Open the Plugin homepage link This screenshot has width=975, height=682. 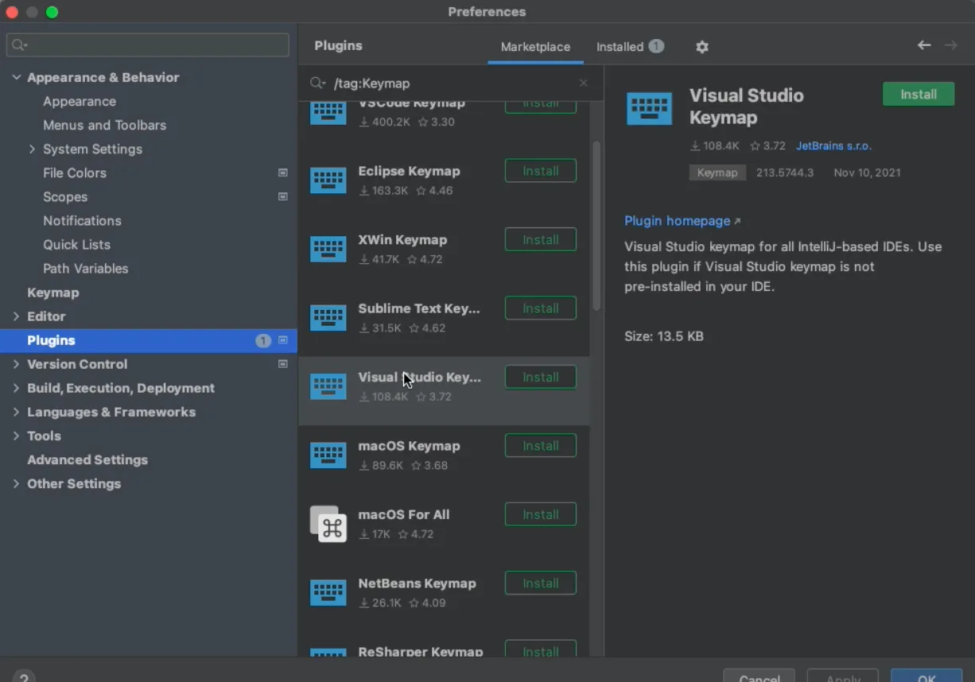tap(682, 221)
